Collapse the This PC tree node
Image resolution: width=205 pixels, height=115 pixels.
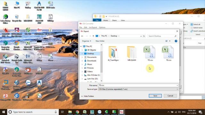click(81, 46)
